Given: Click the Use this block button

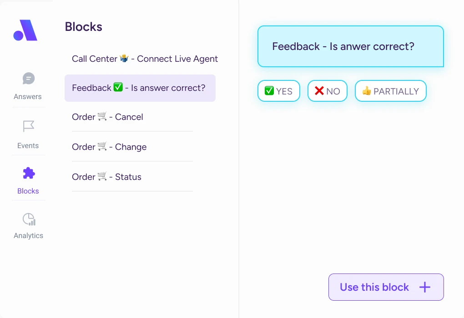Looking at the screenshot, I should pos(386,287).
